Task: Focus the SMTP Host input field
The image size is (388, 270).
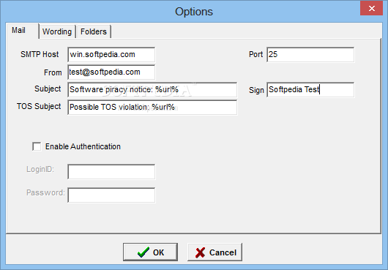Action: point(111,55)
